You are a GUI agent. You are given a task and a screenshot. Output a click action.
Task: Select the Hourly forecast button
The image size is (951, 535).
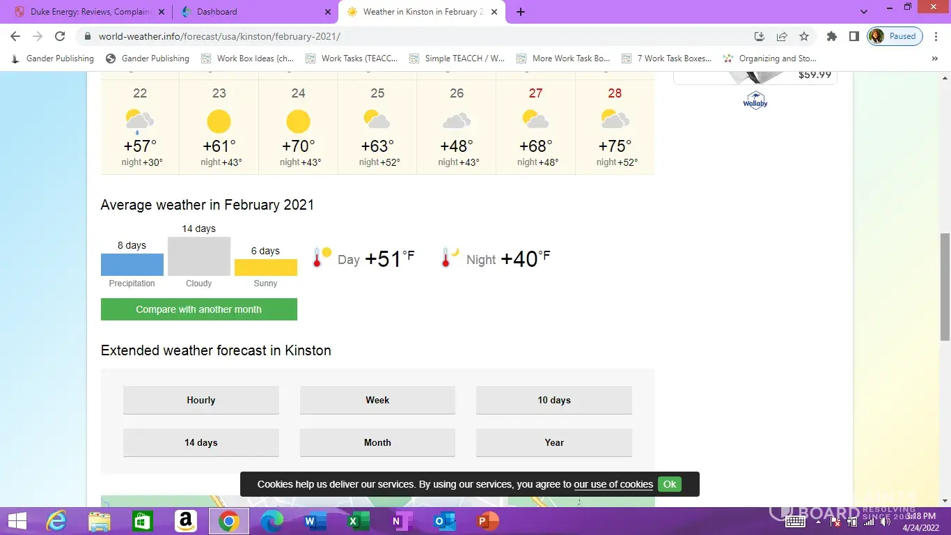point(201,400)
